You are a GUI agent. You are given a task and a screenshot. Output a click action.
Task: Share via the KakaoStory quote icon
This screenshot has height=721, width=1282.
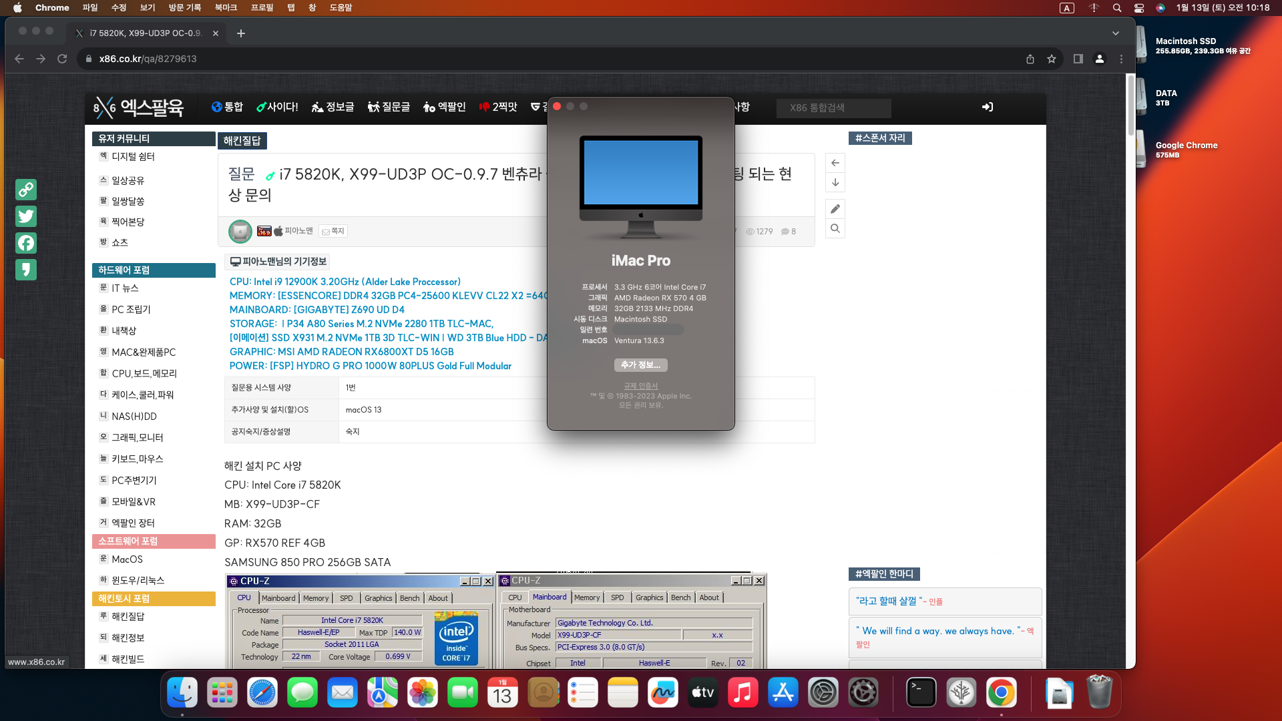[x=26, y=270]
